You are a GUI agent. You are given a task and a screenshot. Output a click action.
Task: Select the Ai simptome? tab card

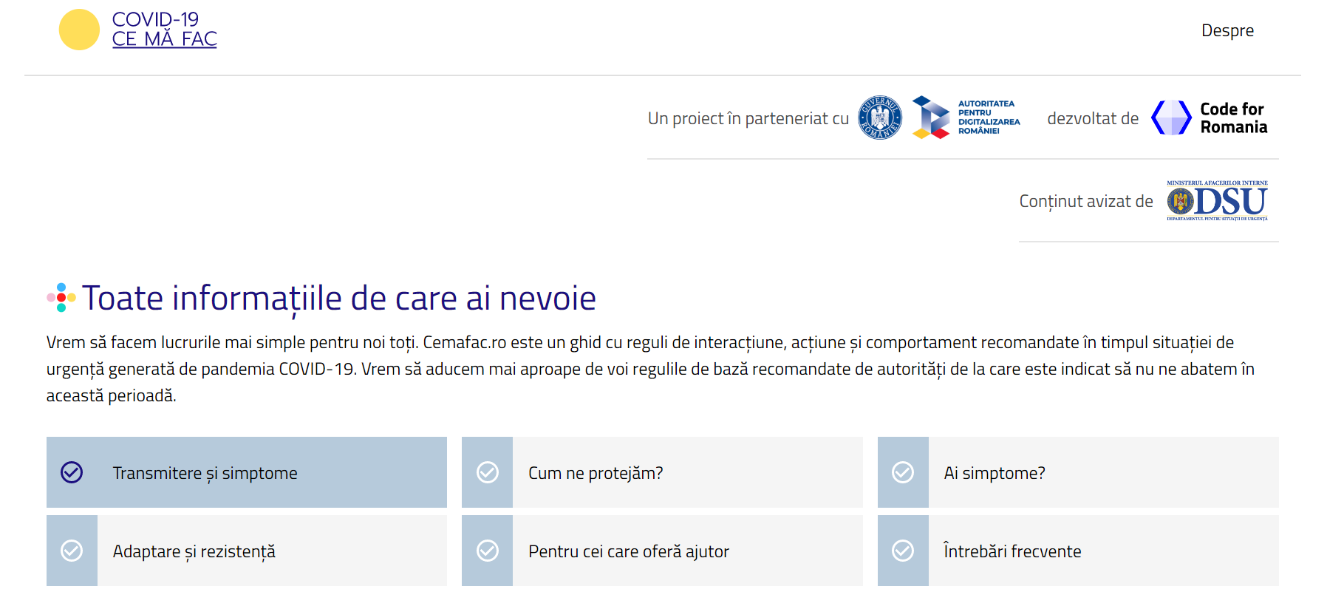1078,472
